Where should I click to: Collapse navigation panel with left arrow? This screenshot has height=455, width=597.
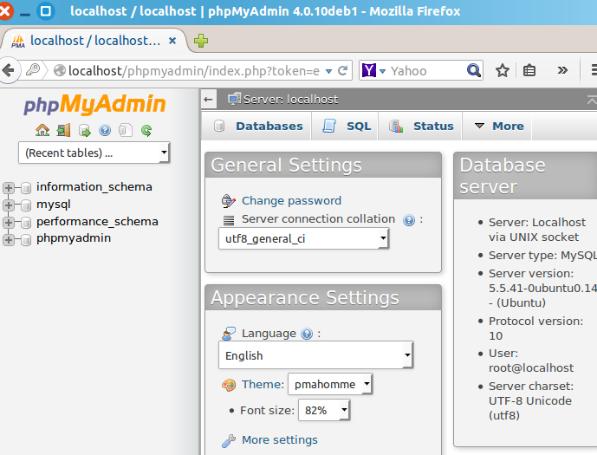click(x=208, y=100)
